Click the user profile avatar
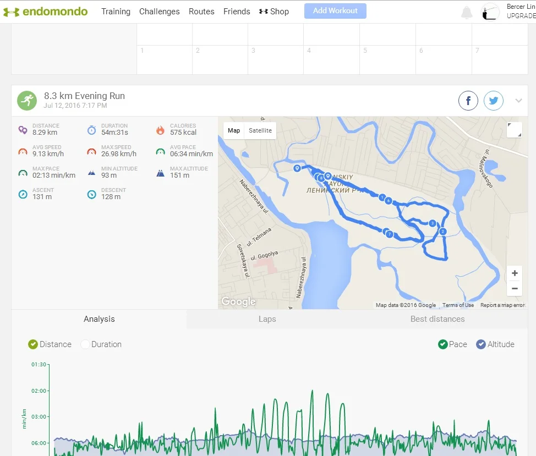The height and width of the screenshot is (456, 536). pyautogui.click(x=490, y=12)
